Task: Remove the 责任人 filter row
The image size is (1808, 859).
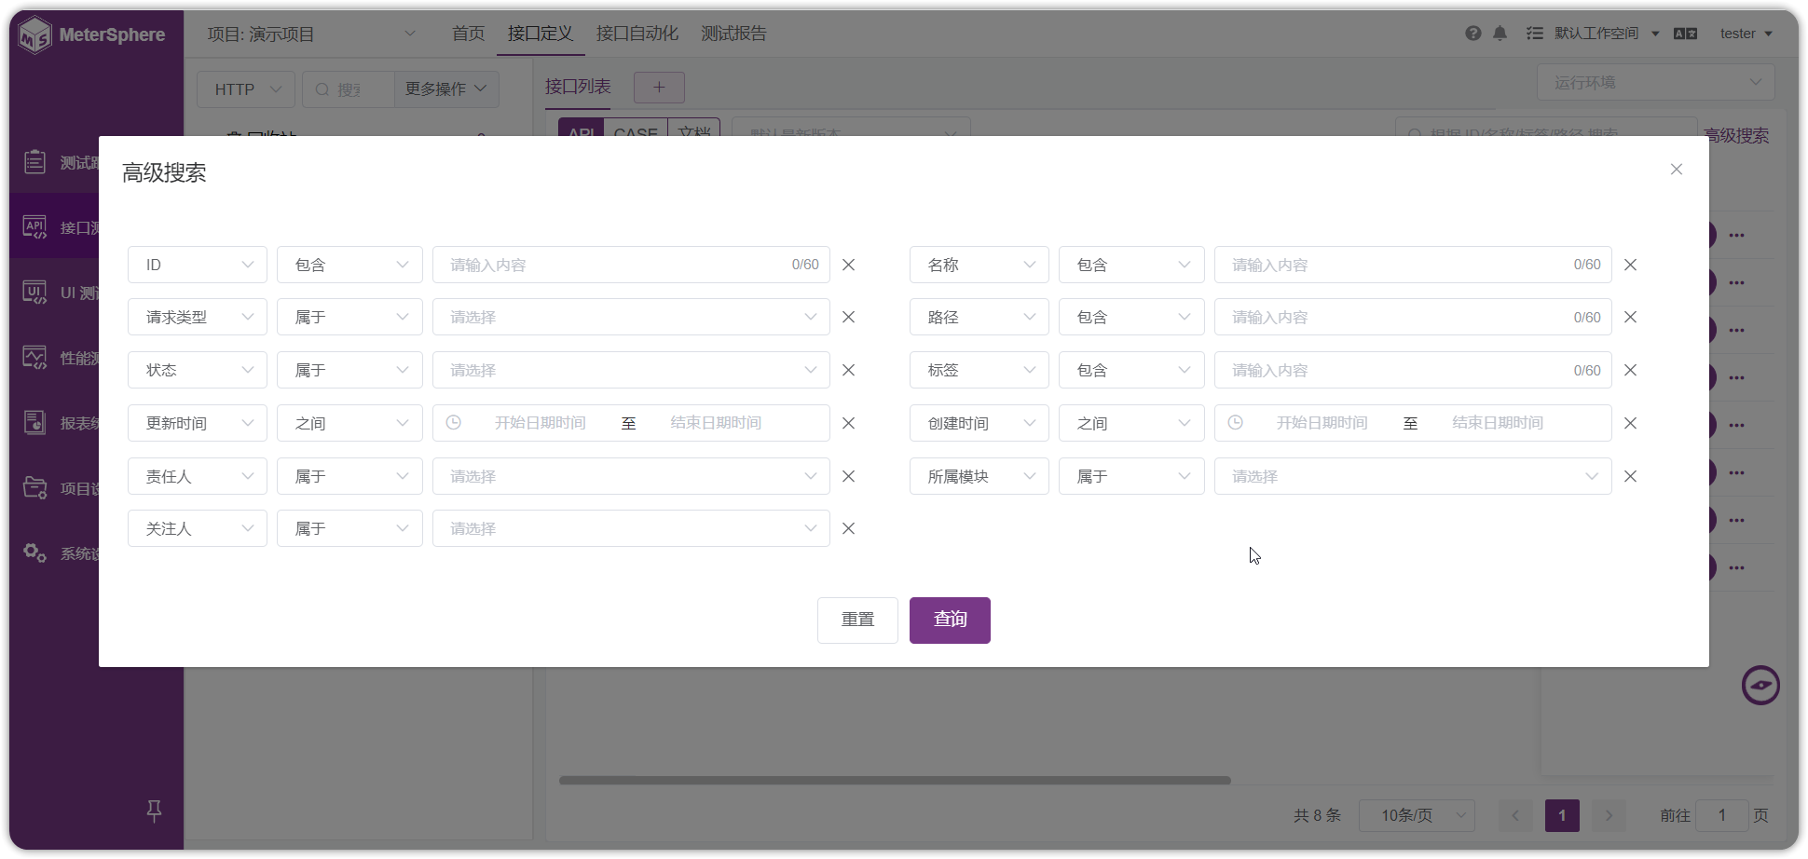Action: [x=848, y=476]
